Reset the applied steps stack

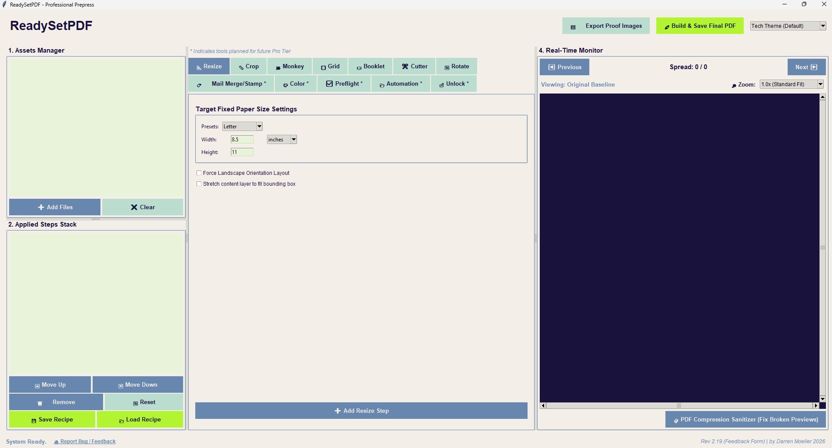coord(144,402)
